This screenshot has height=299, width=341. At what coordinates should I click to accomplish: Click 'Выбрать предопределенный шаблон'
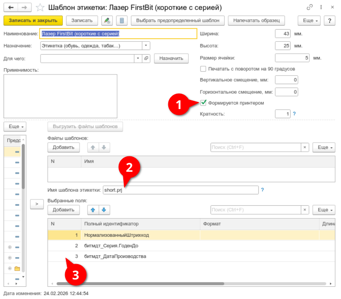178,20
